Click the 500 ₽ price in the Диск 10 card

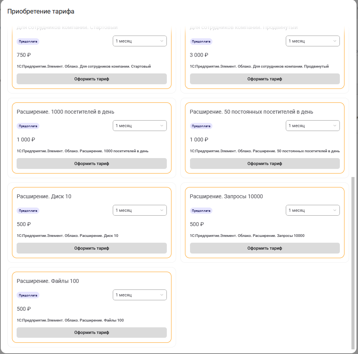(x=24, y=224)
